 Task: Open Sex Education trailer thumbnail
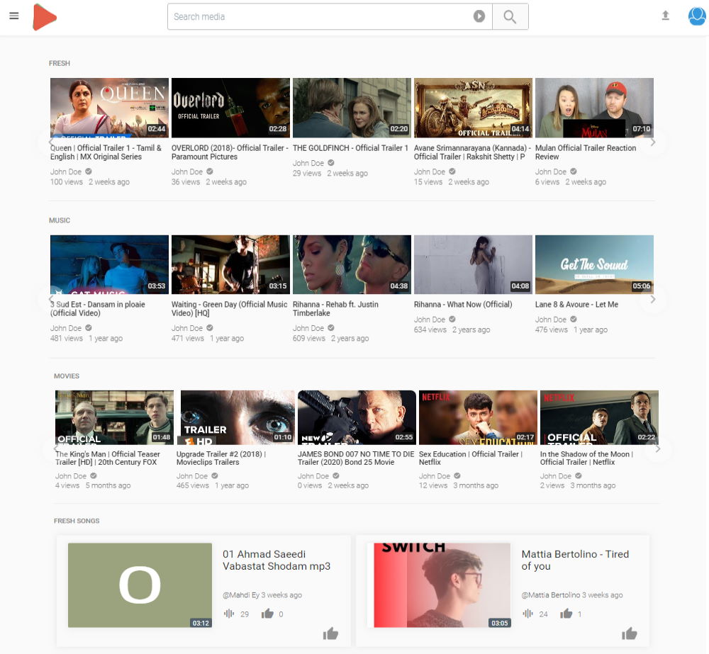[x=478, y=417]
